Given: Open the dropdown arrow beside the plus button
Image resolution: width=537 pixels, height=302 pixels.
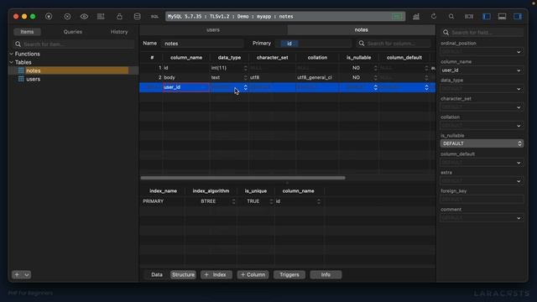Looking at the screenshot, I should pyautogui.click(x=27, y=274).
